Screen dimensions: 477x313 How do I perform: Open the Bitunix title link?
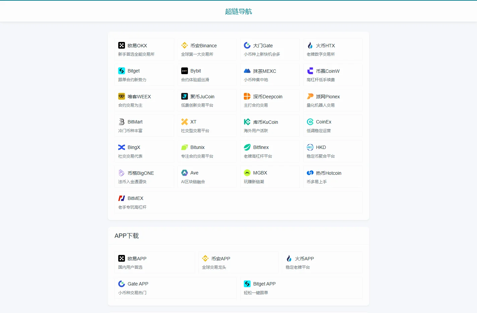click(x=198, y=147)
